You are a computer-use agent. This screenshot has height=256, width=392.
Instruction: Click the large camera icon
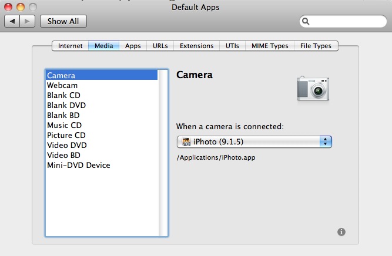(311, 87)
